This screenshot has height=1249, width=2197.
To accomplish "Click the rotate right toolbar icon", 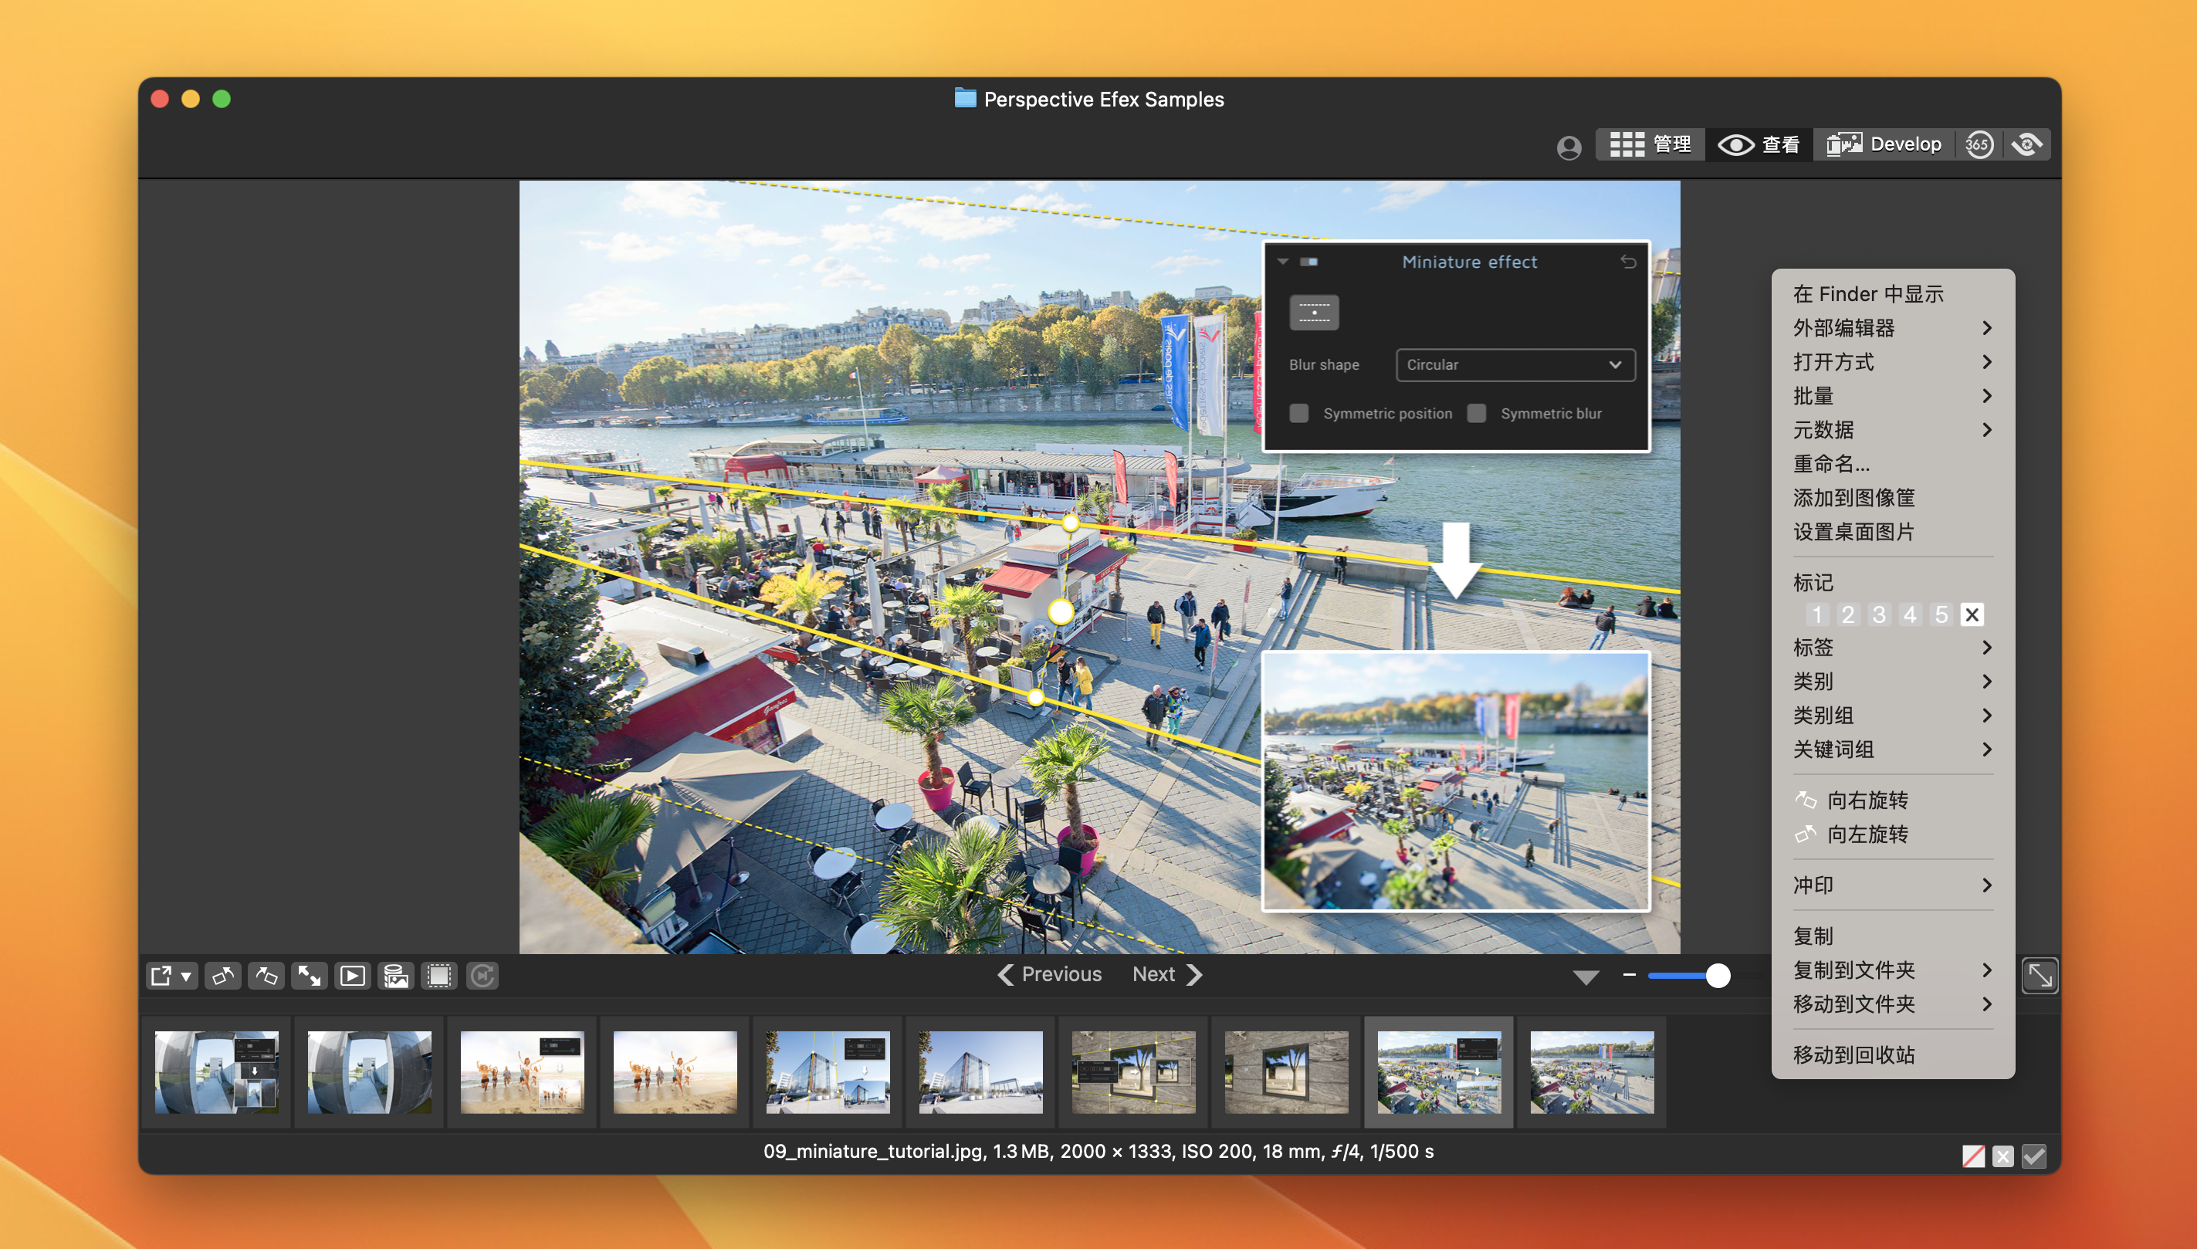I will [x=267, y=976].
